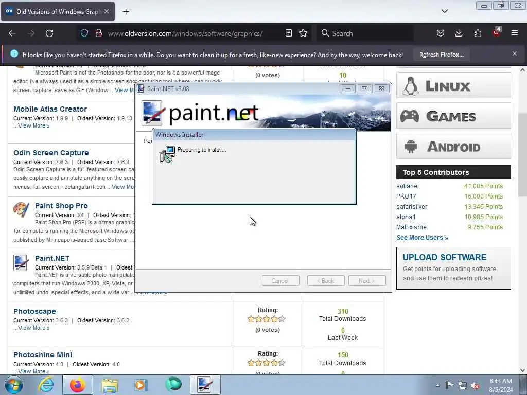The height and width of the screenshot is (395, 527).
Task: Close the Old Versions of Windows tab
Action: click(107, 11)
